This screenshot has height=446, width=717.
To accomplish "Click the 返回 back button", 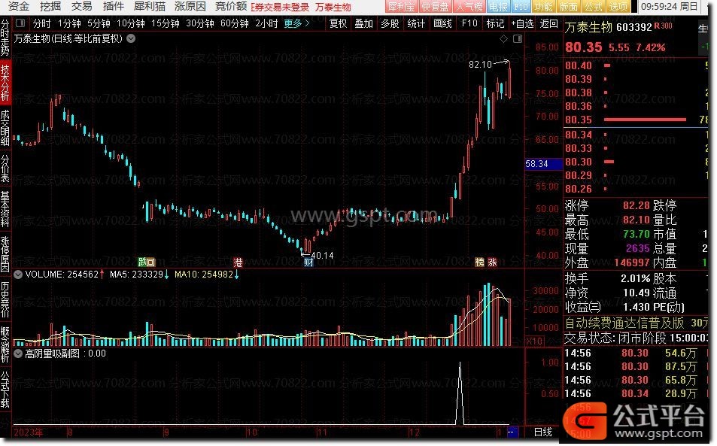I will [x=548, y=23].
